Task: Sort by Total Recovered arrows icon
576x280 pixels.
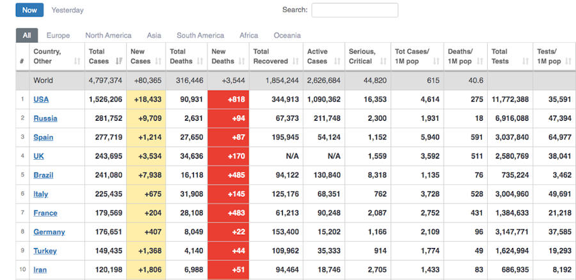Action: point(296,61)
